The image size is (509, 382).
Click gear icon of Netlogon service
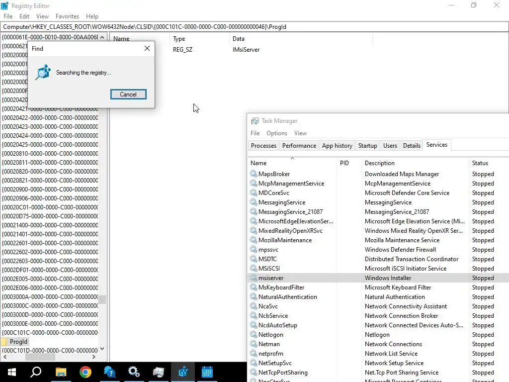254,334
